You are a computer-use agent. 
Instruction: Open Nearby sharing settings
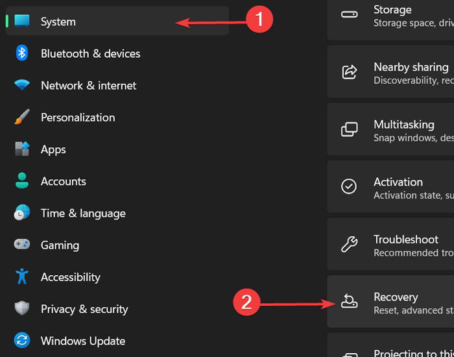390,71
